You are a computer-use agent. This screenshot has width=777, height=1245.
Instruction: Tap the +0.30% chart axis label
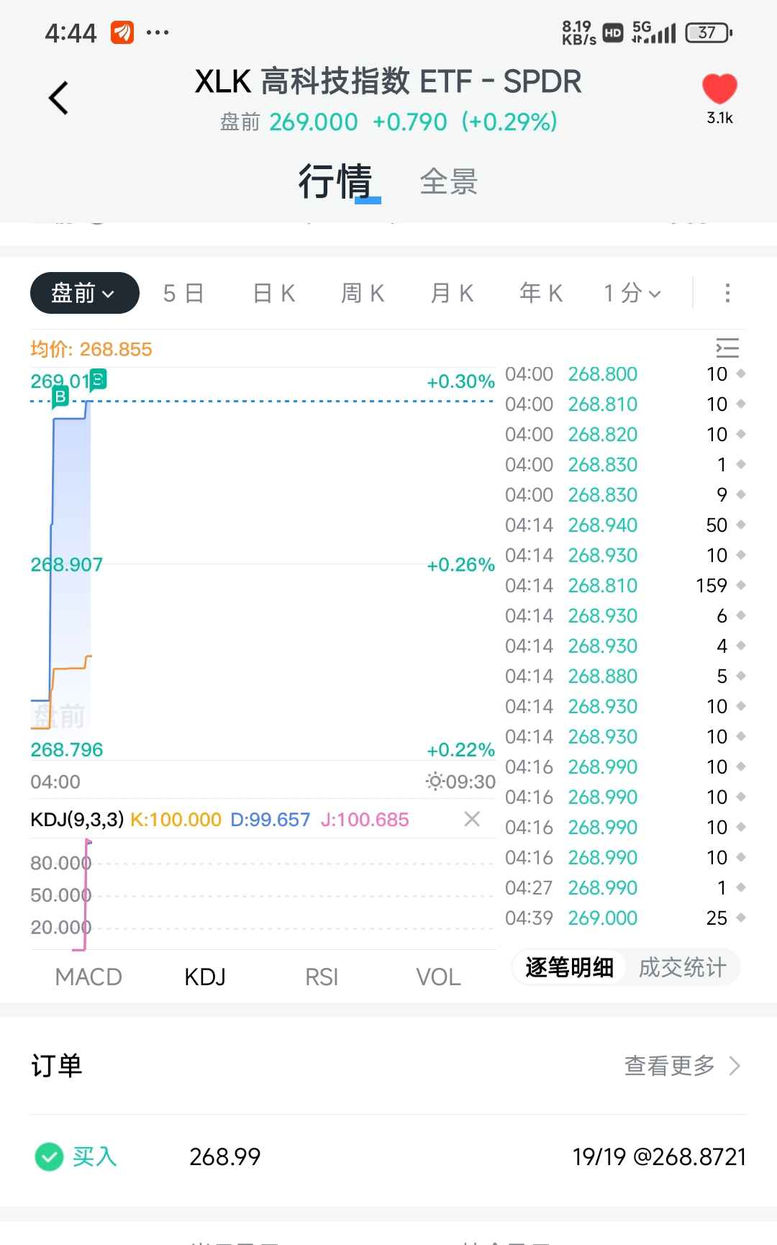(x=460, y=381)
